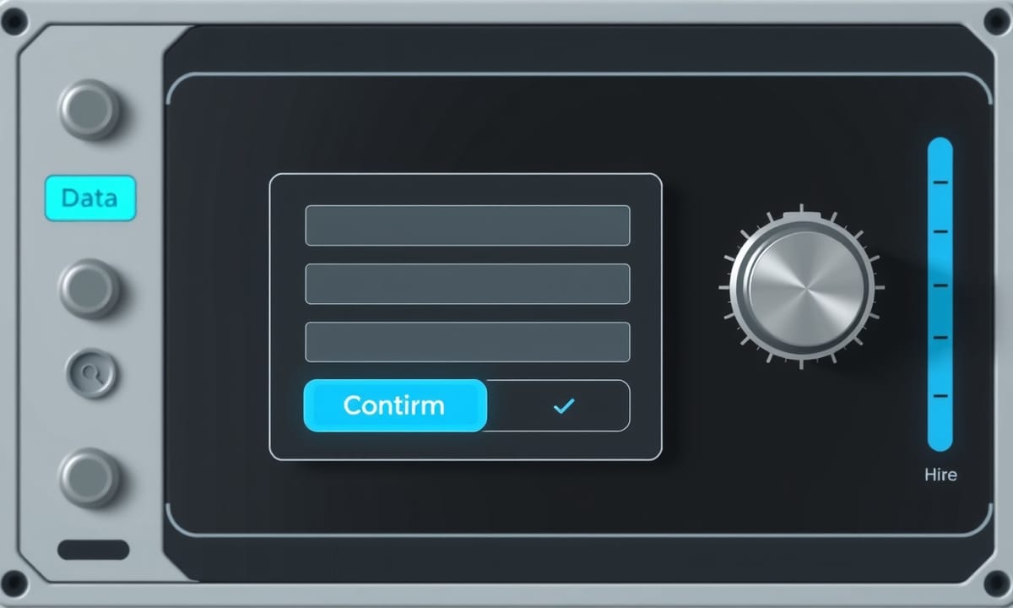Viewport: 1013px width, 608px height.
Task: Click the topmost round gray sidebar button
Action: [x=89, y=109]
